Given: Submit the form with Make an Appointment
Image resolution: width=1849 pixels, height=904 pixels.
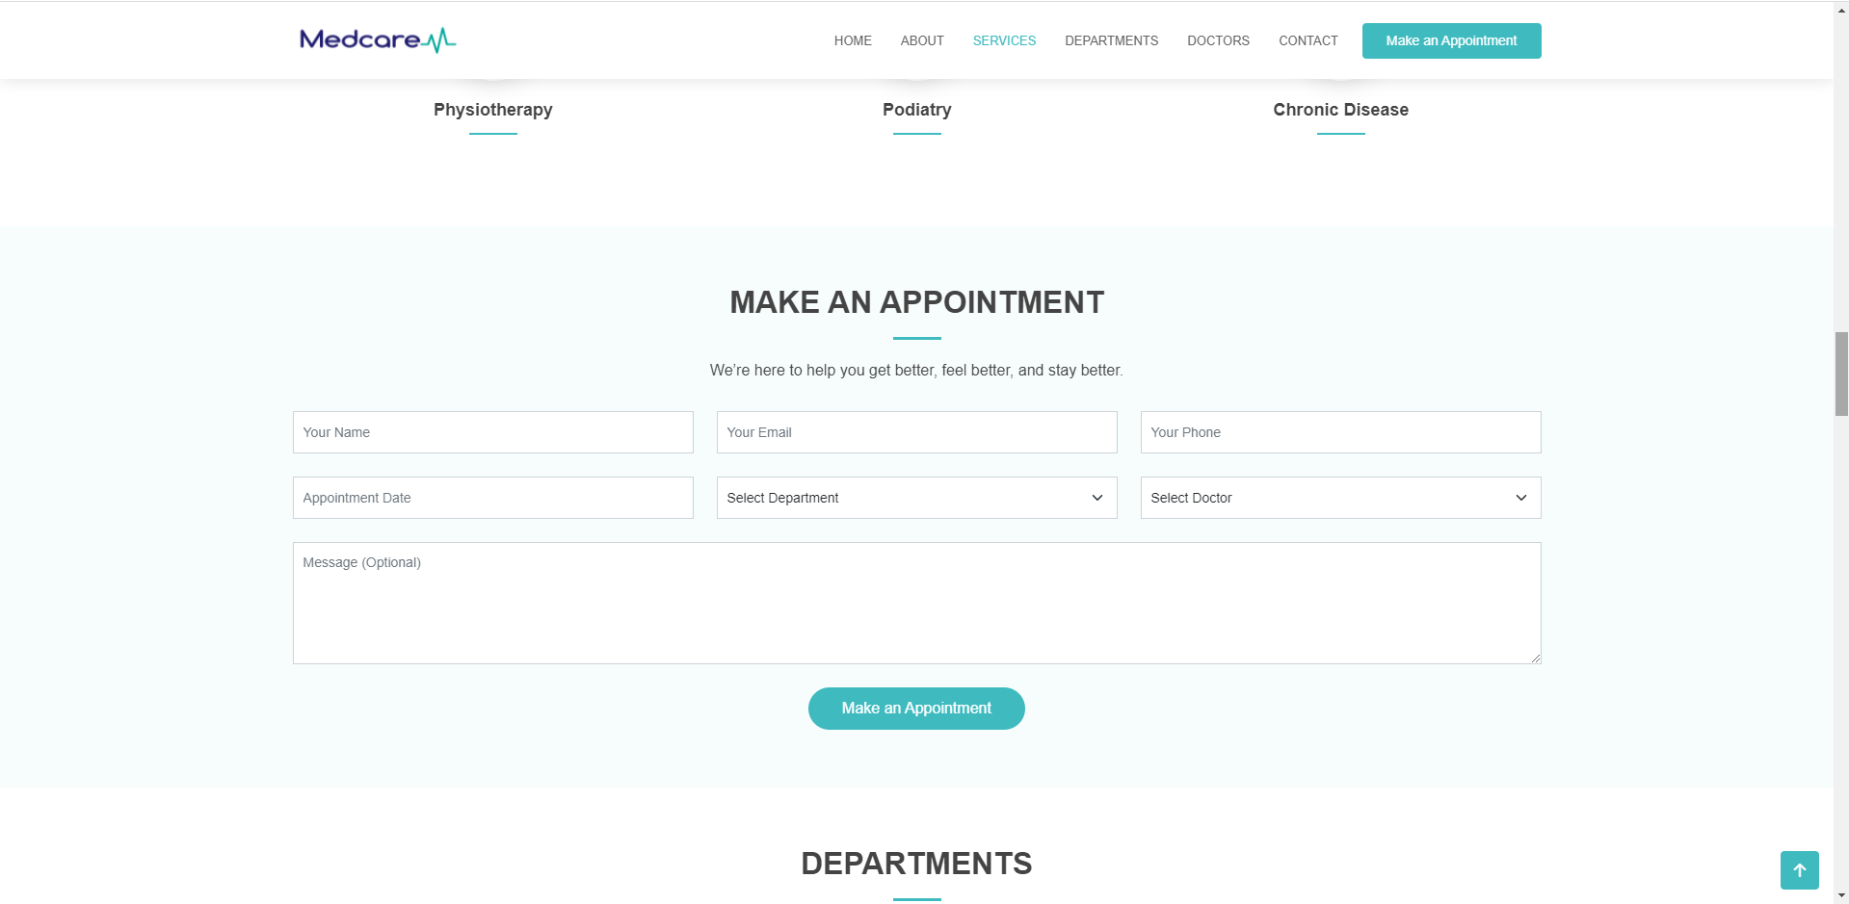Looking at the screenshot, I should tap(915, 709).
